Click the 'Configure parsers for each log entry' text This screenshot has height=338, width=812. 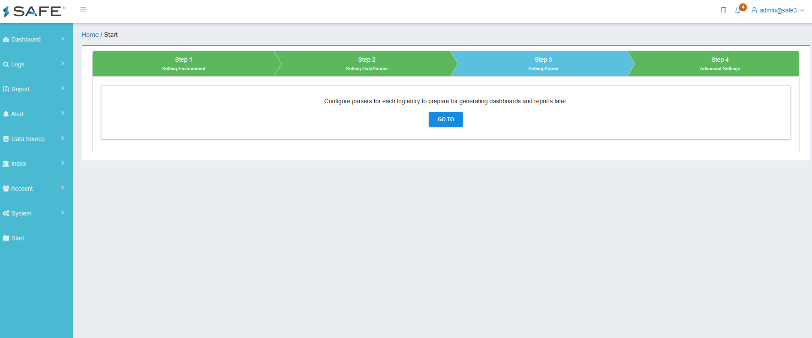tap(446, 102)
